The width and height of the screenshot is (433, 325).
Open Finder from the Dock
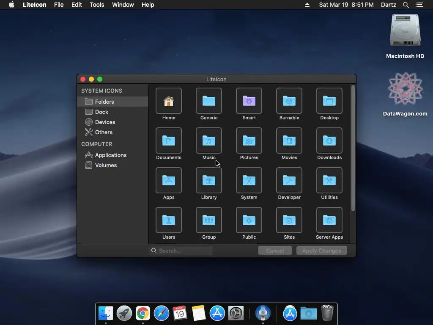pyautogui.click(x=106, y=314)
